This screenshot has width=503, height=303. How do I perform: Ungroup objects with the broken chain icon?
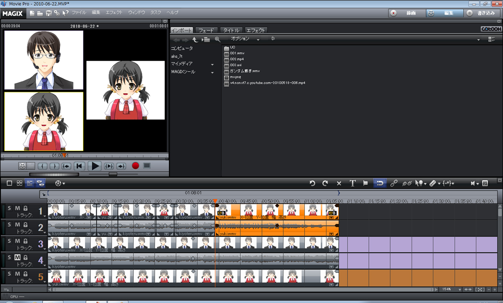coord(407,183)
